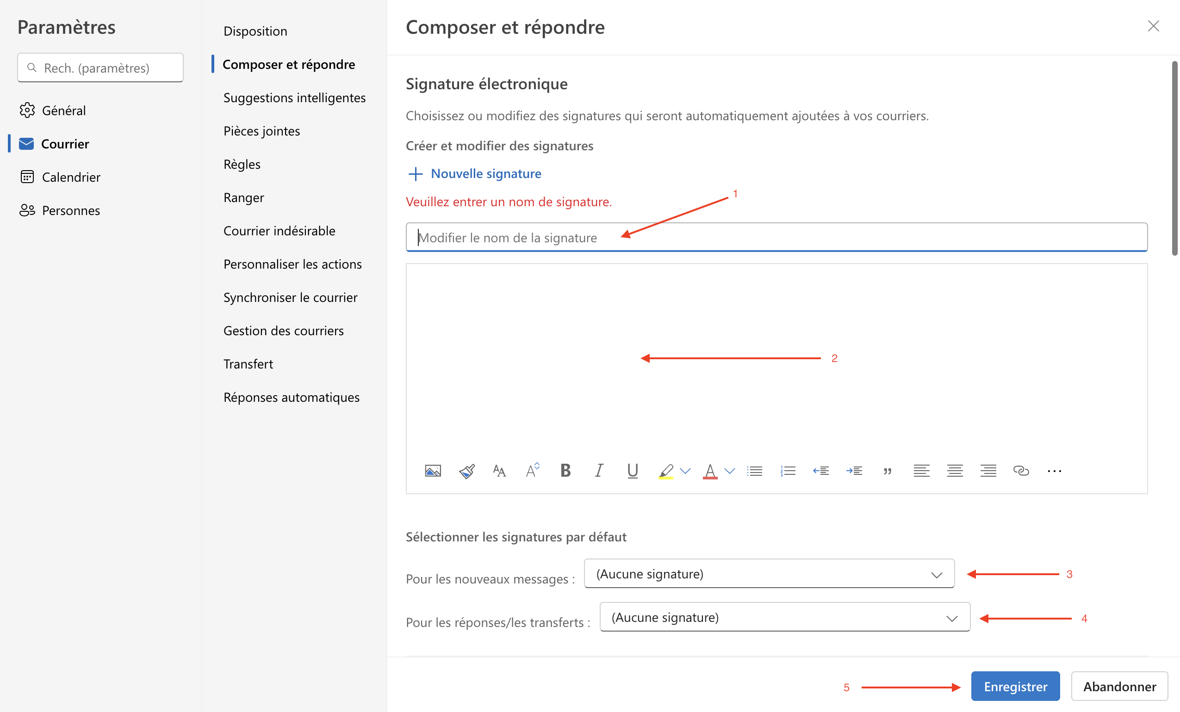Click the insert image icon in signature toolbar
Screen dimensions: 1180x712
pyautogui.click(x=433, y=471)
